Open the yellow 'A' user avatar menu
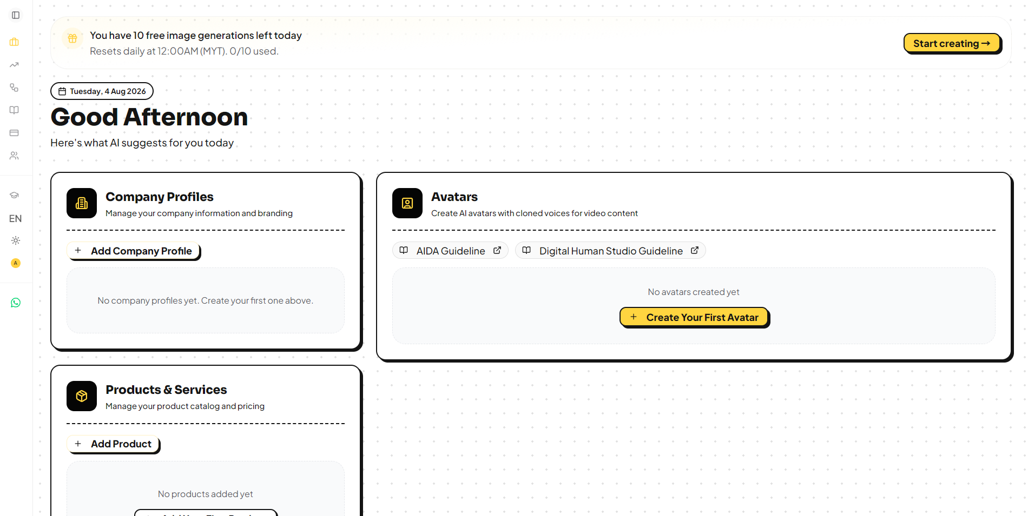1028x516 pixels. [x=16, y=263]
